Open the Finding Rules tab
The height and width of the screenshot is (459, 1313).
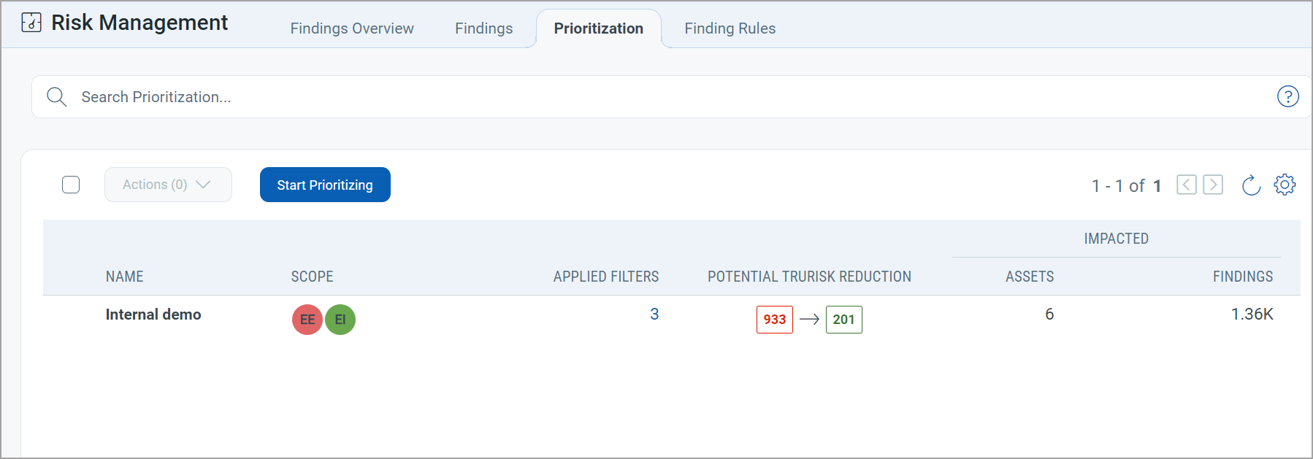tap(730, 28)
